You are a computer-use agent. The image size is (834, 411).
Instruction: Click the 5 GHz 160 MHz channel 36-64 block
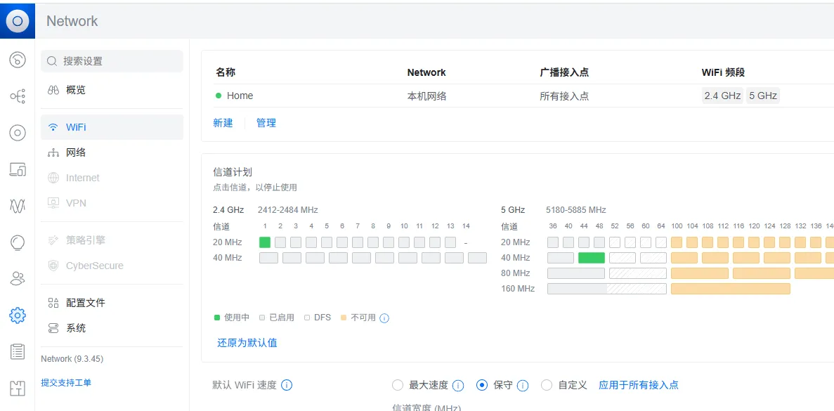pyautogui.click(x=607, y=289)
